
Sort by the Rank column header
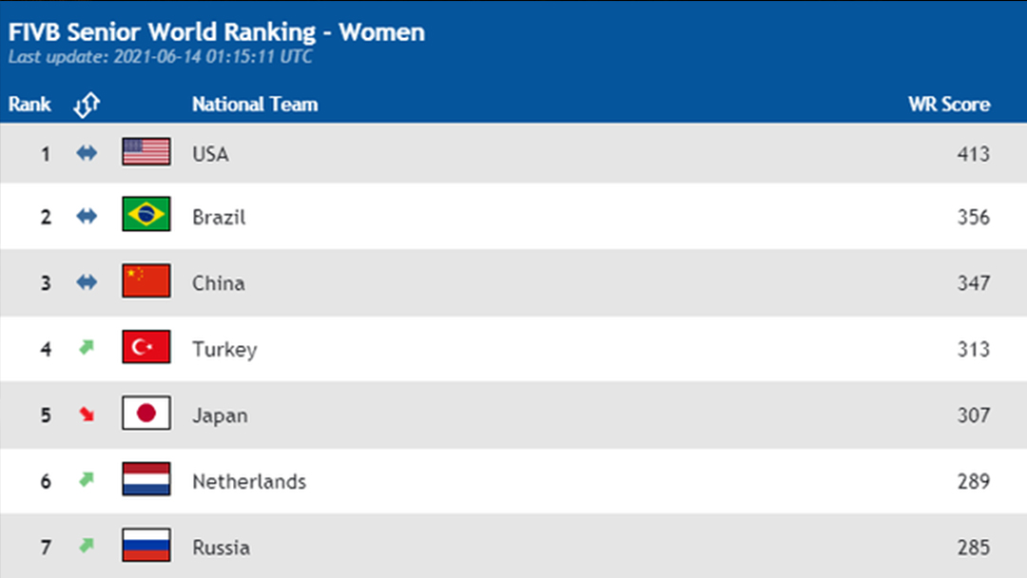[x=29, y=105]
